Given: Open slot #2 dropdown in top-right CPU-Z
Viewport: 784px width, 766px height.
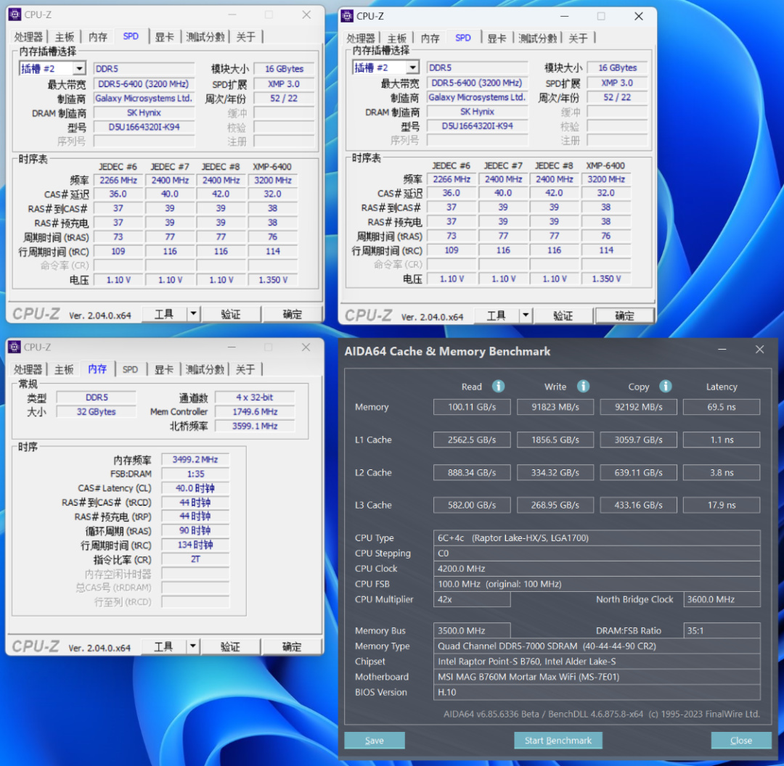Looking at the screenshot, I should point(412,67).
